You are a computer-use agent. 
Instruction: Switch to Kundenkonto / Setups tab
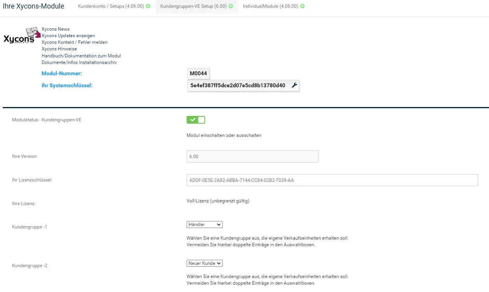click(114, 6)
